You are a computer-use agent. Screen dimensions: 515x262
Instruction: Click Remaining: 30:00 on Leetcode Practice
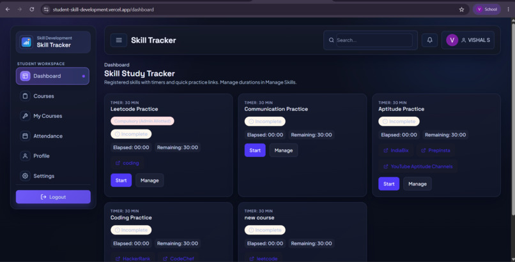pos(178,147)
